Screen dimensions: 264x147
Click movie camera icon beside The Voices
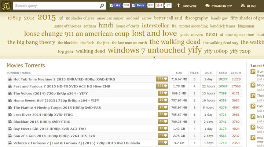[x=10, y=93]
